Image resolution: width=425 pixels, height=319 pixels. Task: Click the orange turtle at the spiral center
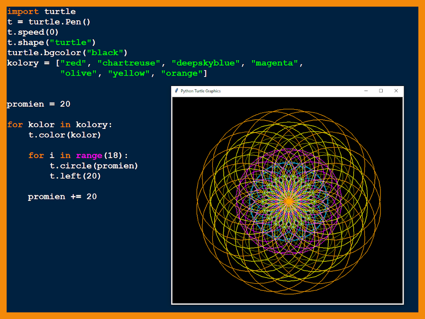[289, 201]
